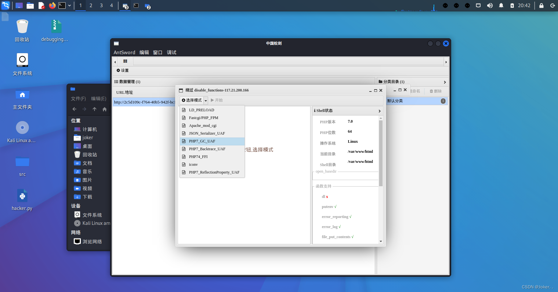
Task: Click the Firefox icon in the taskbar
Action: [x=52, y=6]
